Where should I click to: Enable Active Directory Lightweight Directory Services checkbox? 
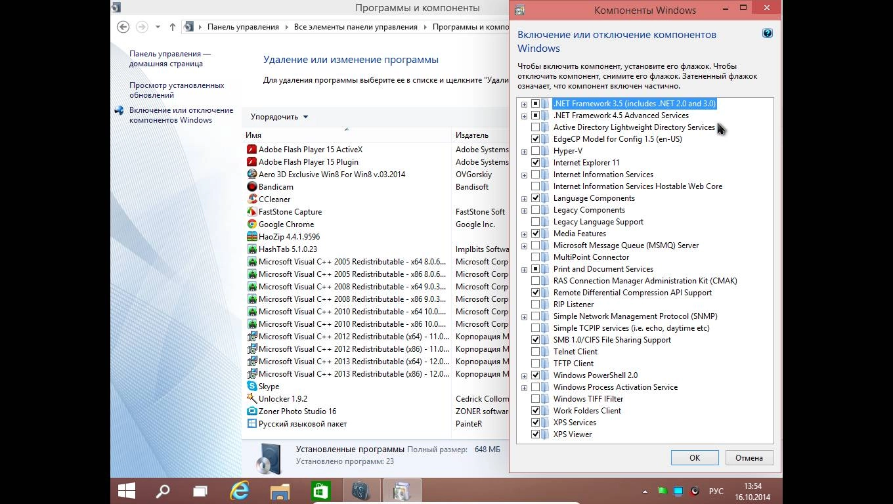(536, 127)
